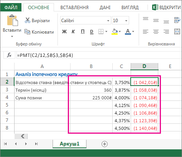Expand the borders dropdown arrow
Viewport: 182px width, 157px height.
pos(106,31)
